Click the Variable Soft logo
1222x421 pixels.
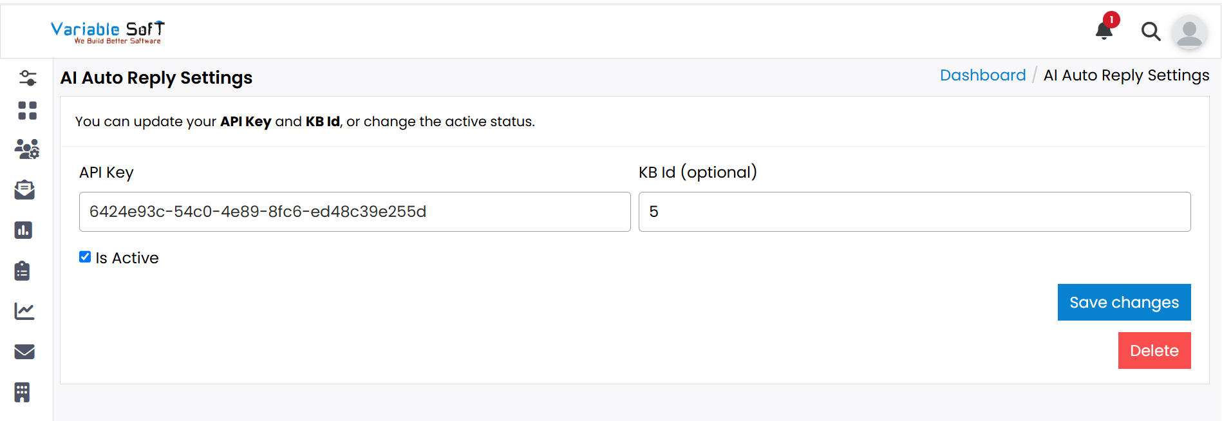coord(108,32)
